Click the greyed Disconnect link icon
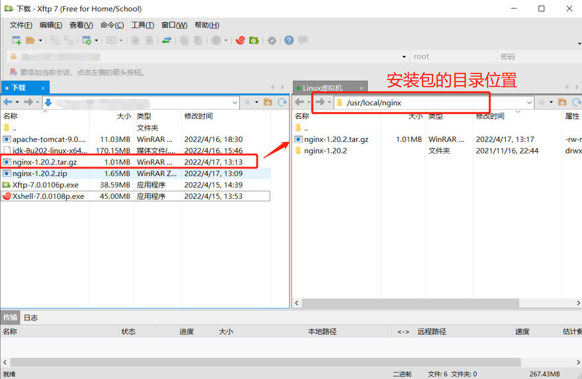Screen dimensions: 582x379 click(68, 40)
